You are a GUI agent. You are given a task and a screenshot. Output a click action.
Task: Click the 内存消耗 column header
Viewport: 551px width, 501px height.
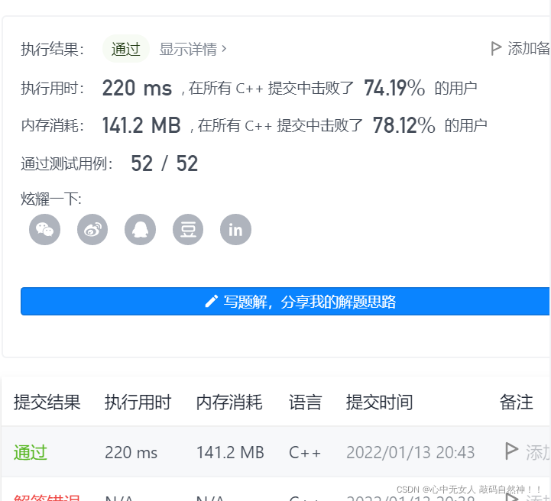(229, 402)
